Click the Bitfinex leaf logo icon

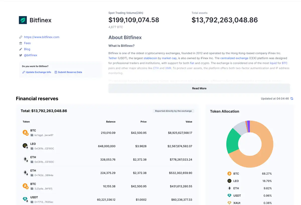click(x=23, y=20)
